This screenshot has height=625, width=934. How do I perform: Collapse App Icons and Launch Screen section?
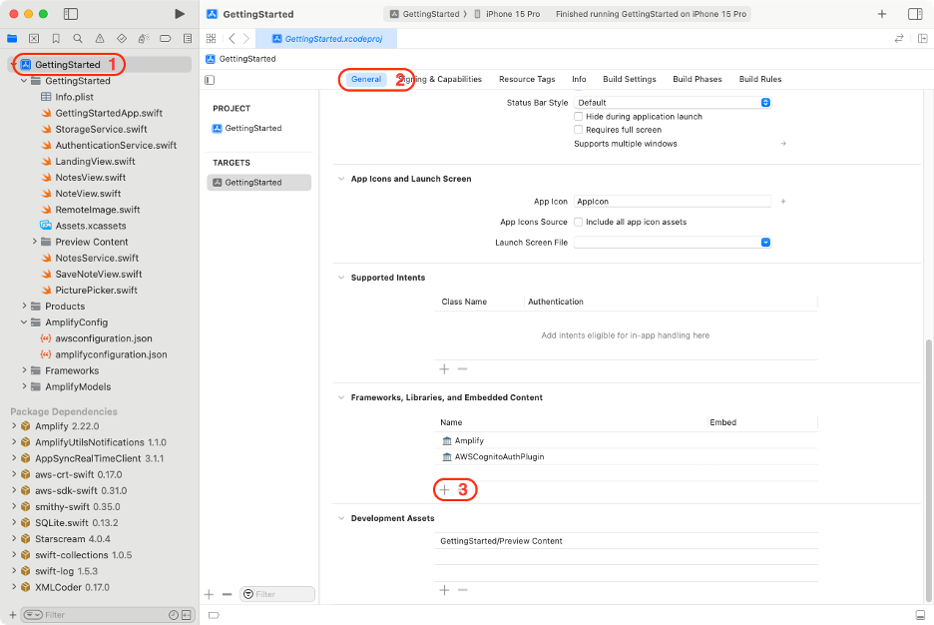pyautogui.click(x=341, y=179)
